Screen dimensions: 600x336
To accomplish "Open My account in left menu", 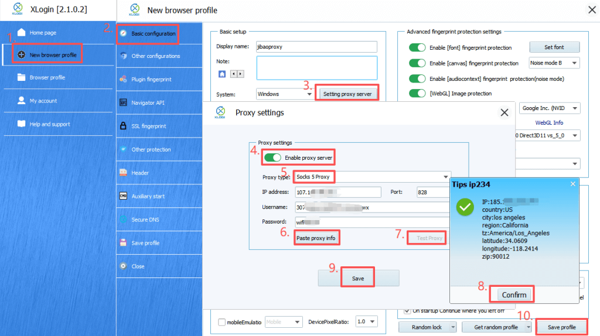I will (43, 101).
